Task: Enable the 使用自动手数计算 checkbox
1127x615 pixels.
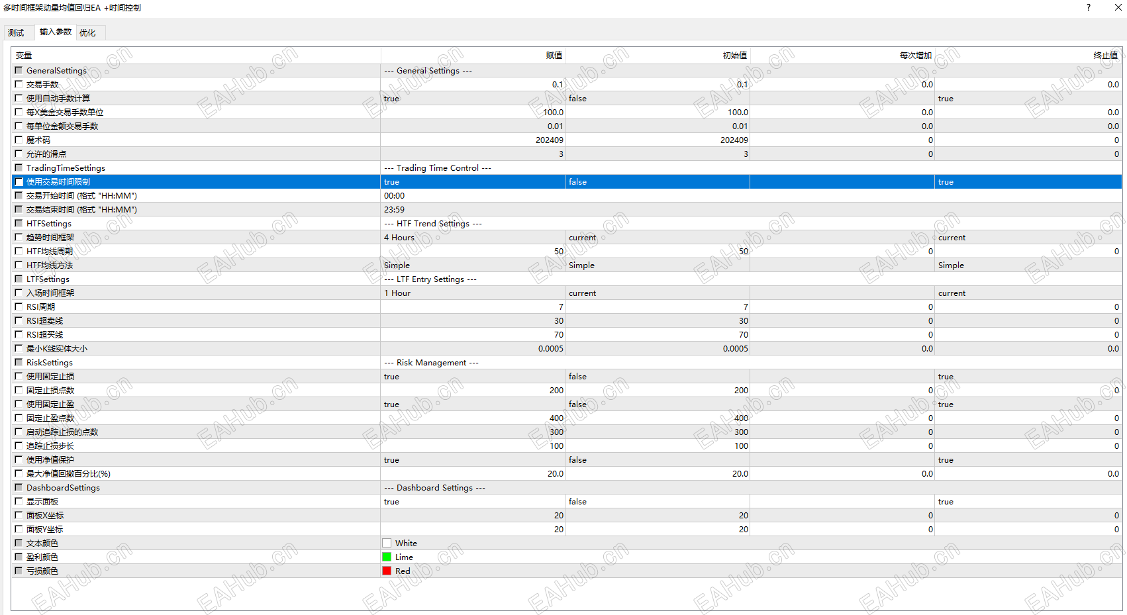Action: (19, 98)
